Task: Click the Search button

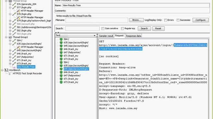Action: [144, 28]
